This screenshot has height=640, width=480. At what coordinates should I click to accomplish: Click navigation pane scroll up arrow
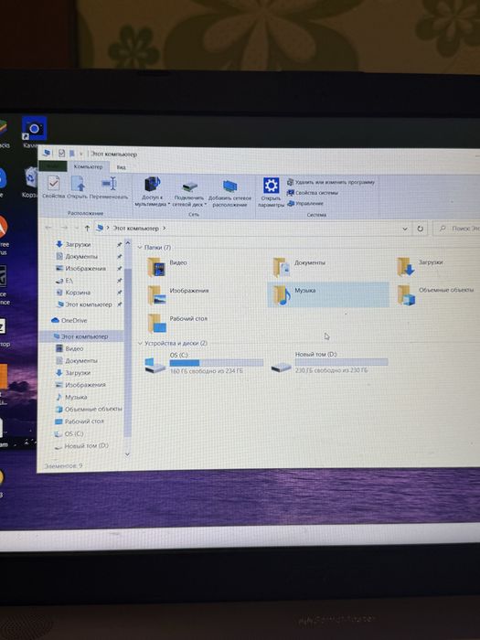pos(127,243)
